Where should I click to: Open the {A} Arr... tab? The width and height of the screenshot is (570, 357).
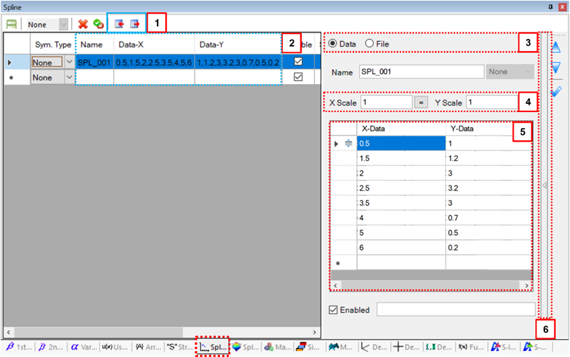coord(148,347)
